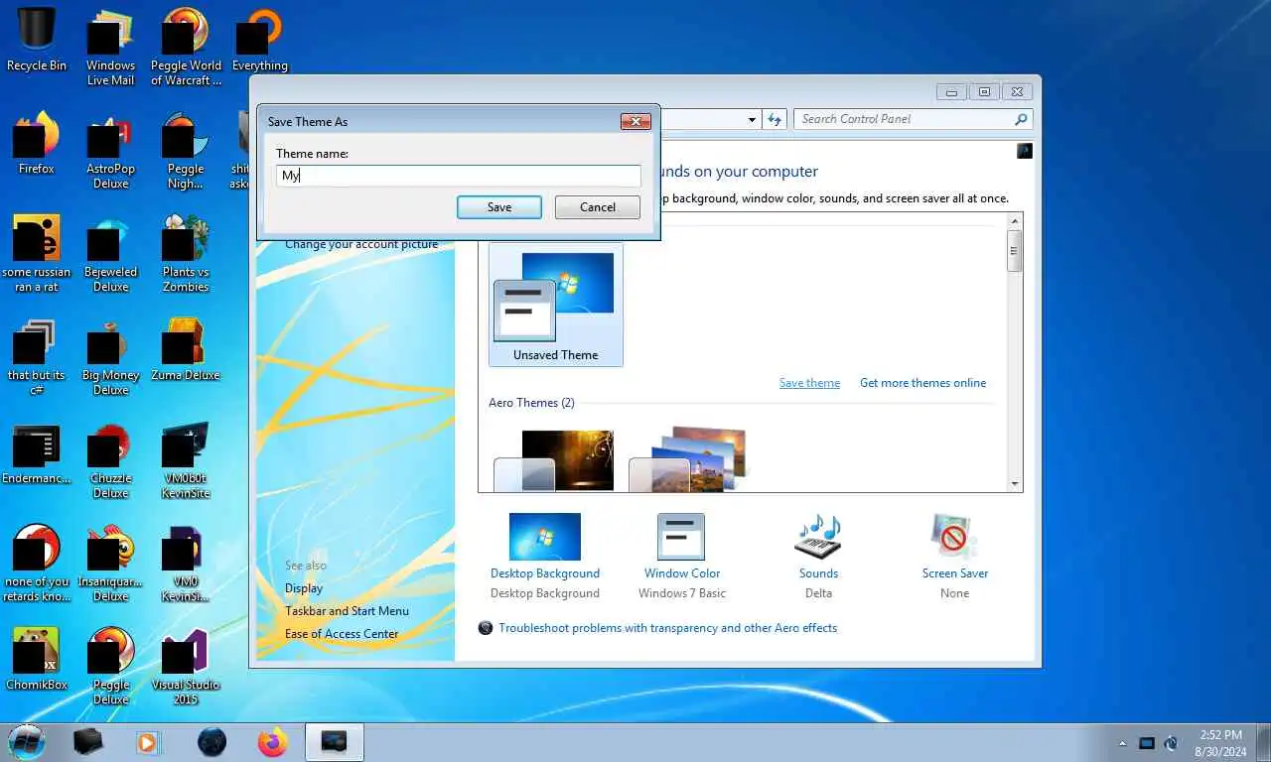
Task: Select the Peggle Deluxe desktop icon
Action: click(x=110, y=666)
